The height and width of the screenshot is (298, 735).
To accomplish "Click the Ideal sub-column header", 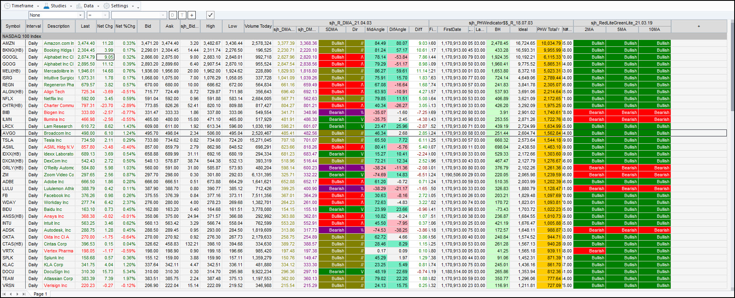I will [523, 29].
